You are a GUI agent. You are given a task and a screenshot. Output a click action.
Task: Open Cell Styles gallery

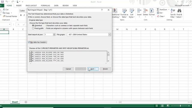[132, 13]
